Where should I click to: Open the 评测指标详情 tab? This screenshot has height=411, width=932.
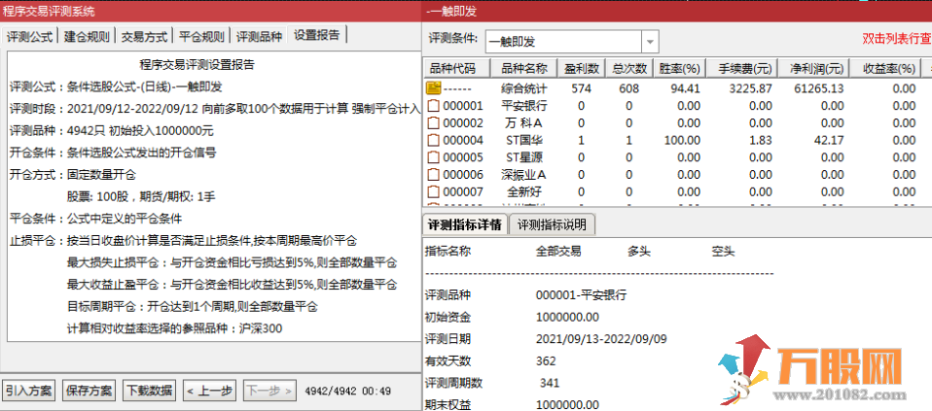465,225
